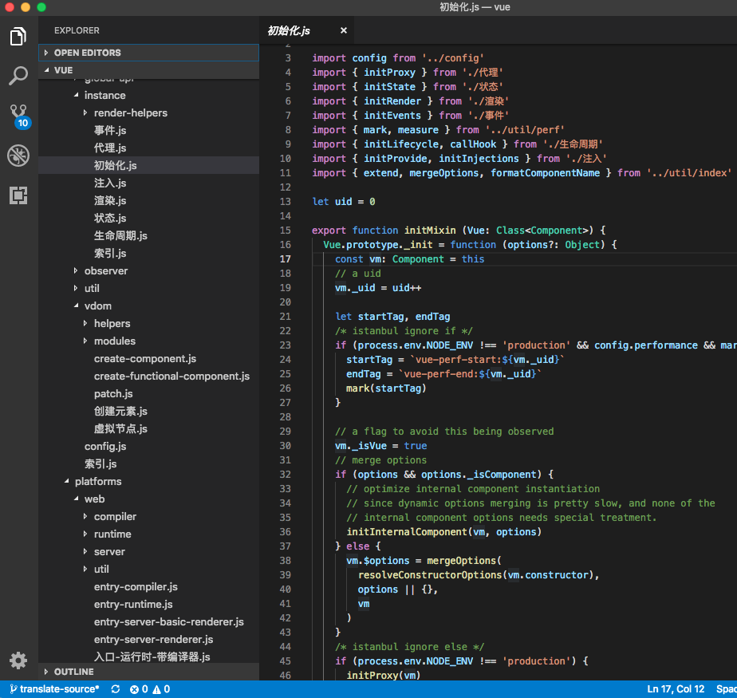The image size is (737, 698).
Task: Click 'let uid = 0' on line 13
Action: [x=344, y=202]
